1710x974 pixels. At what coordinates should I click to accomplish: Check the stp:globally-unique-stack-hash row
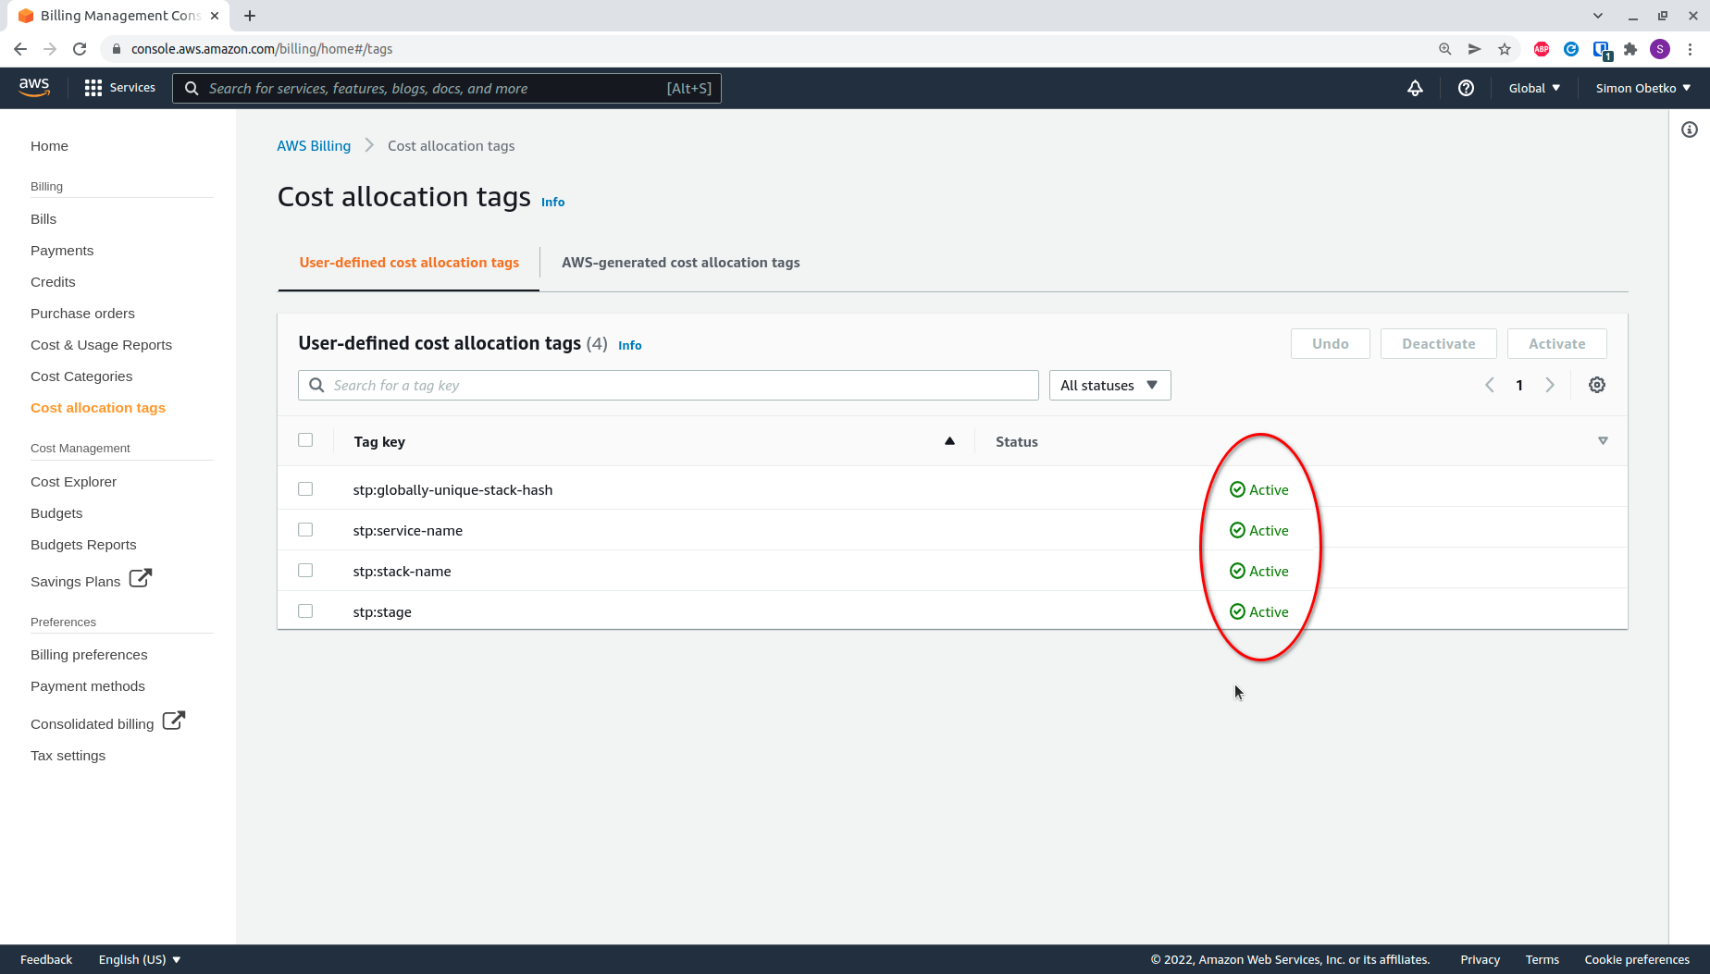click(305, 489)
